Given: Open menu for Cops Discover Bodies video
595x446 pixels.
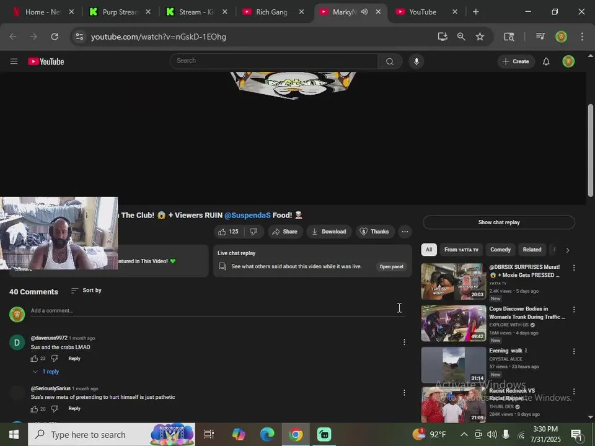Looking at the screenshot, I should [574, 310].
